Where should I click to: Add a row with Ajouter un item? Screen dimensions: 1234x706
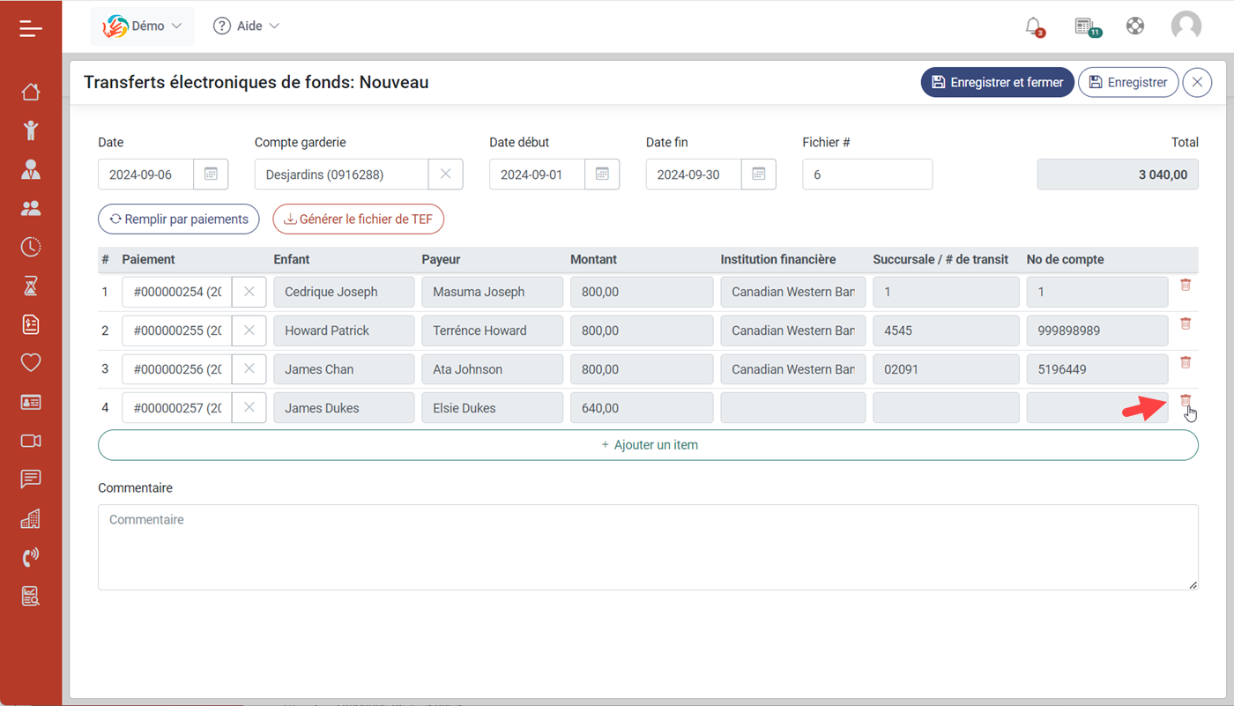[648, 445]
